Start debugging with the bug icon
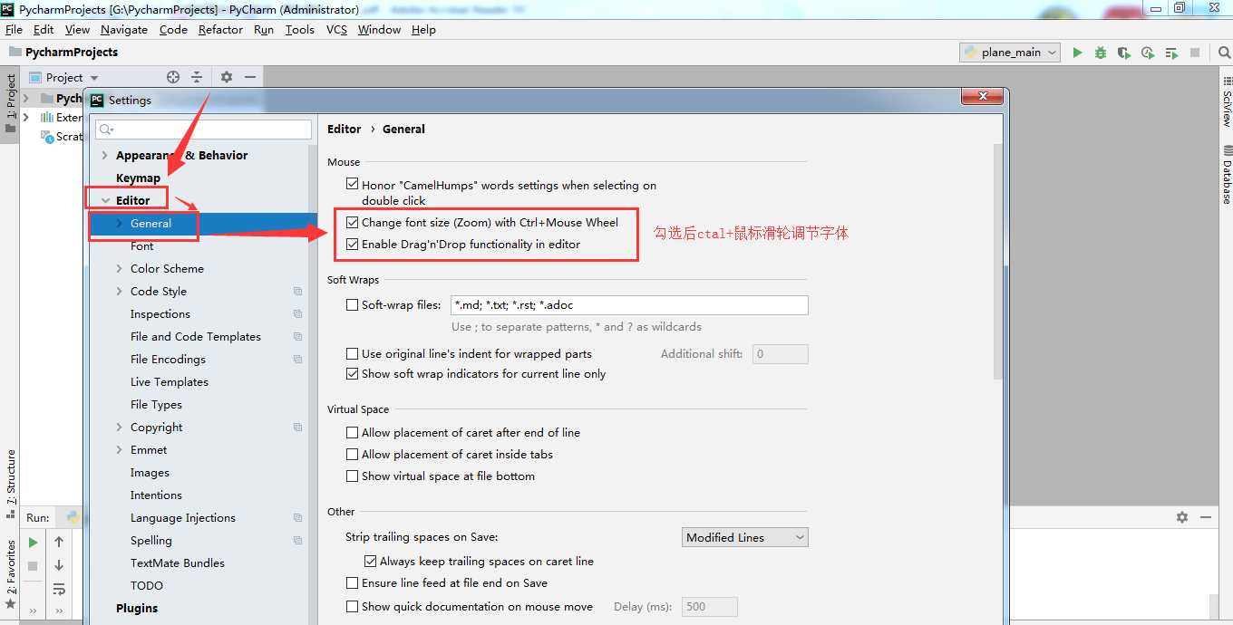Screen dimensions: 1233x625 (x=1101, y=53)
